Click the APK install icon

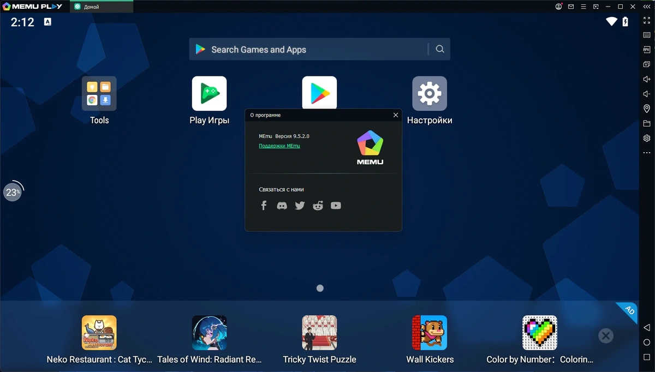(647, 50)
